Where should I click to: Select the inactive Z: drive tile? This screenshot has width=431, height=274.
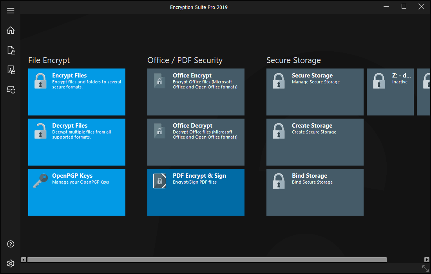click(x=390, y=92)
